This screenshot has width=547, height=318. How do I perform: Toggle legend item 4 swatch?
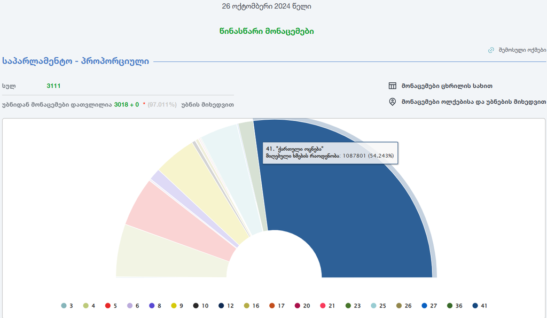click(x=86, y=306)
